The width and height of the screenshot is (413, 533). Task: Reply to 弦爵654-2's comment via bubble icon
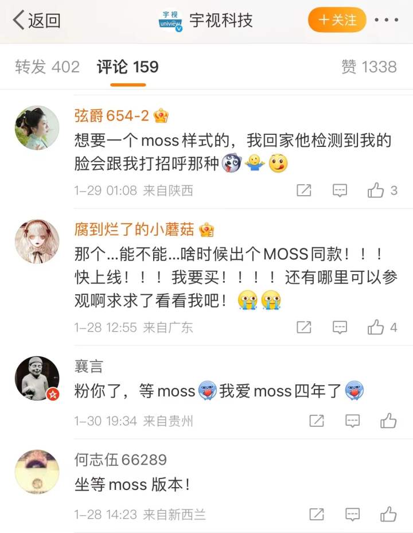tap(340, 190)
